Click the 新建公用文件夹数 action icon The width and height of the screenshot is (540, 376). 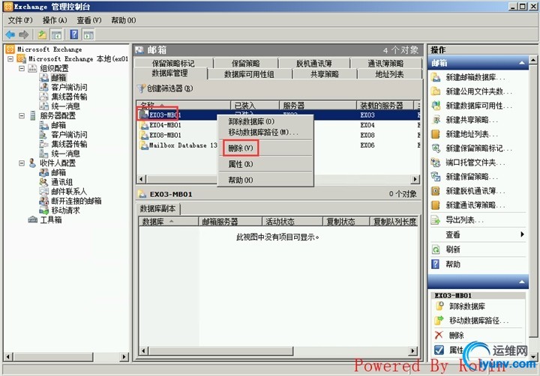(x=436, y=91)
